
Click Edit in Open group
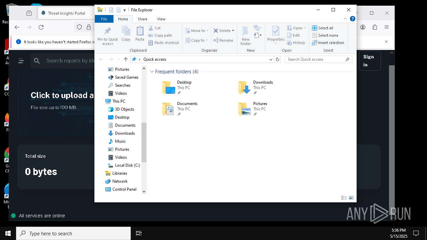(294, 35)
